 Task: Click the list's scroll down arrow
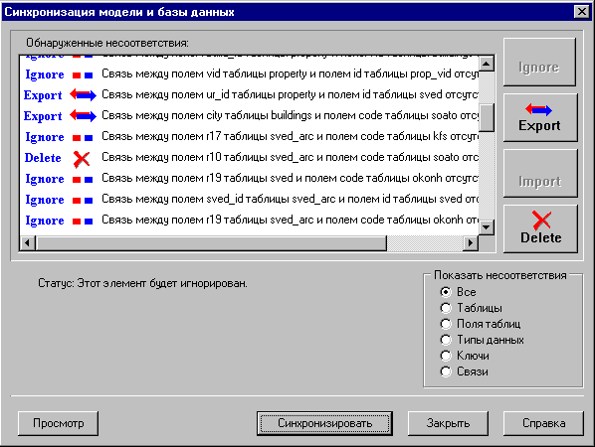[487, 227]
